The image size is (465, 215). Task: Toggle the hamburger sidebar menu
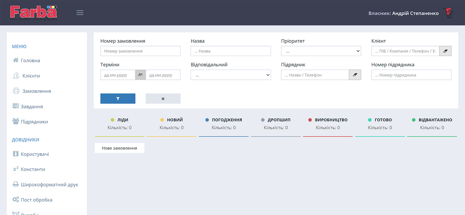80,13
